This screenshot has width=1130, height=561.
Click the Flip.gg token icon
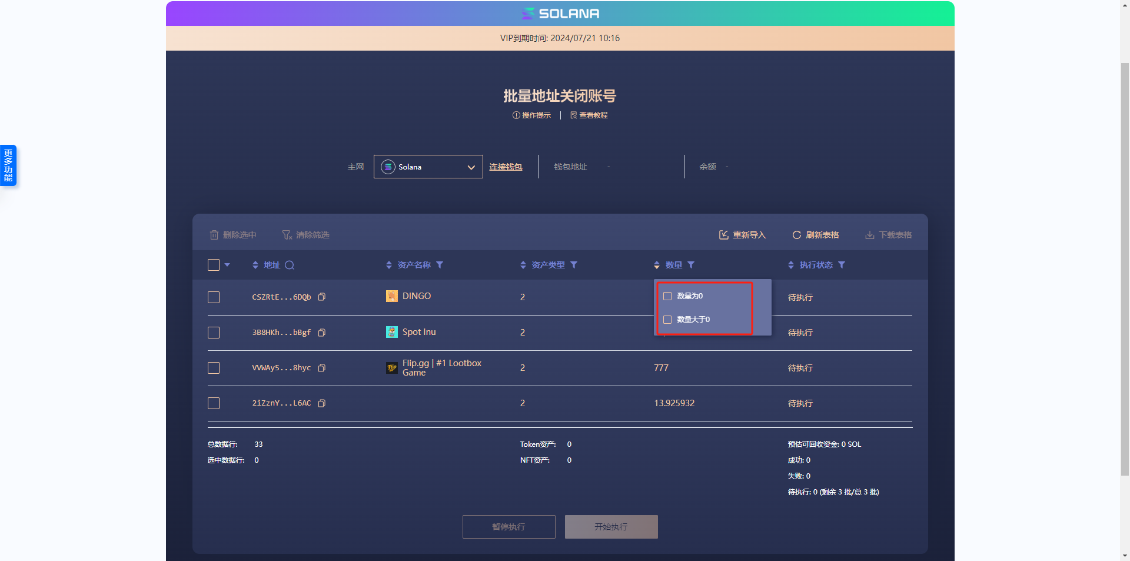click(x=392, y=368)
